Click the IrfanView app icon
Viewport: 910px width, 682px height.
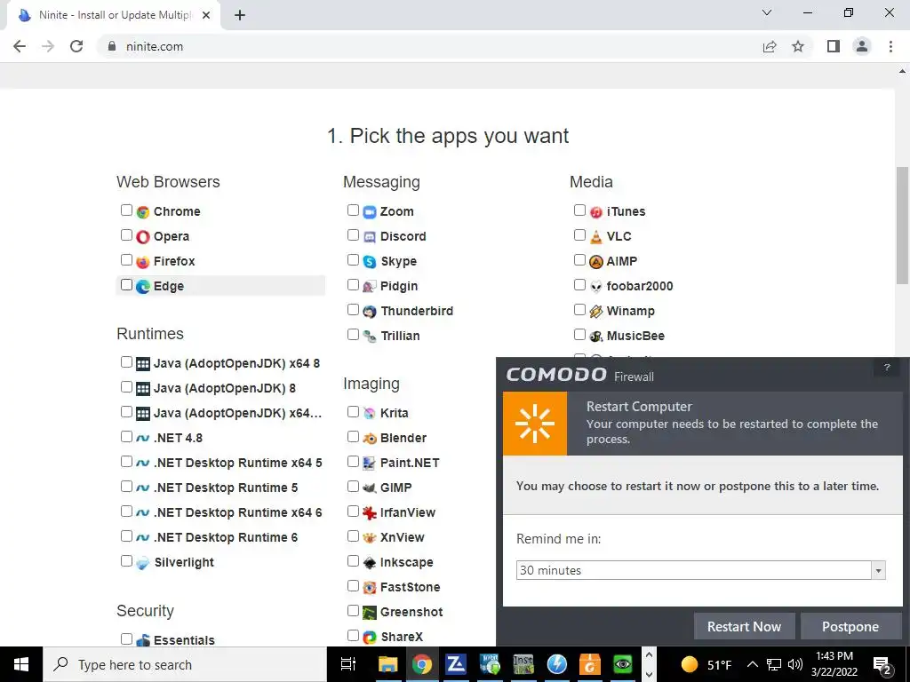[370, 512]
